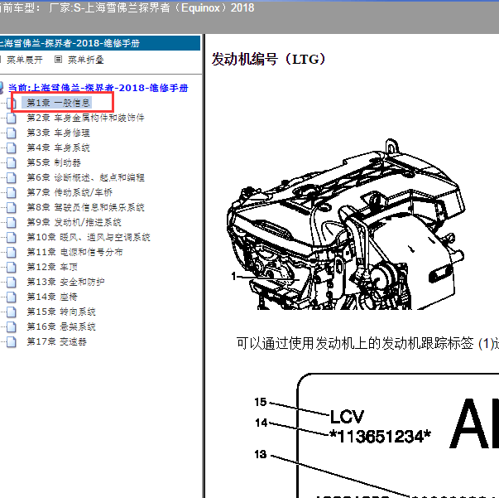The height and width of the screenshot is (498, 499).
Task: Click the page icon beside 第14章 座椅
Action: pos(12,297)
